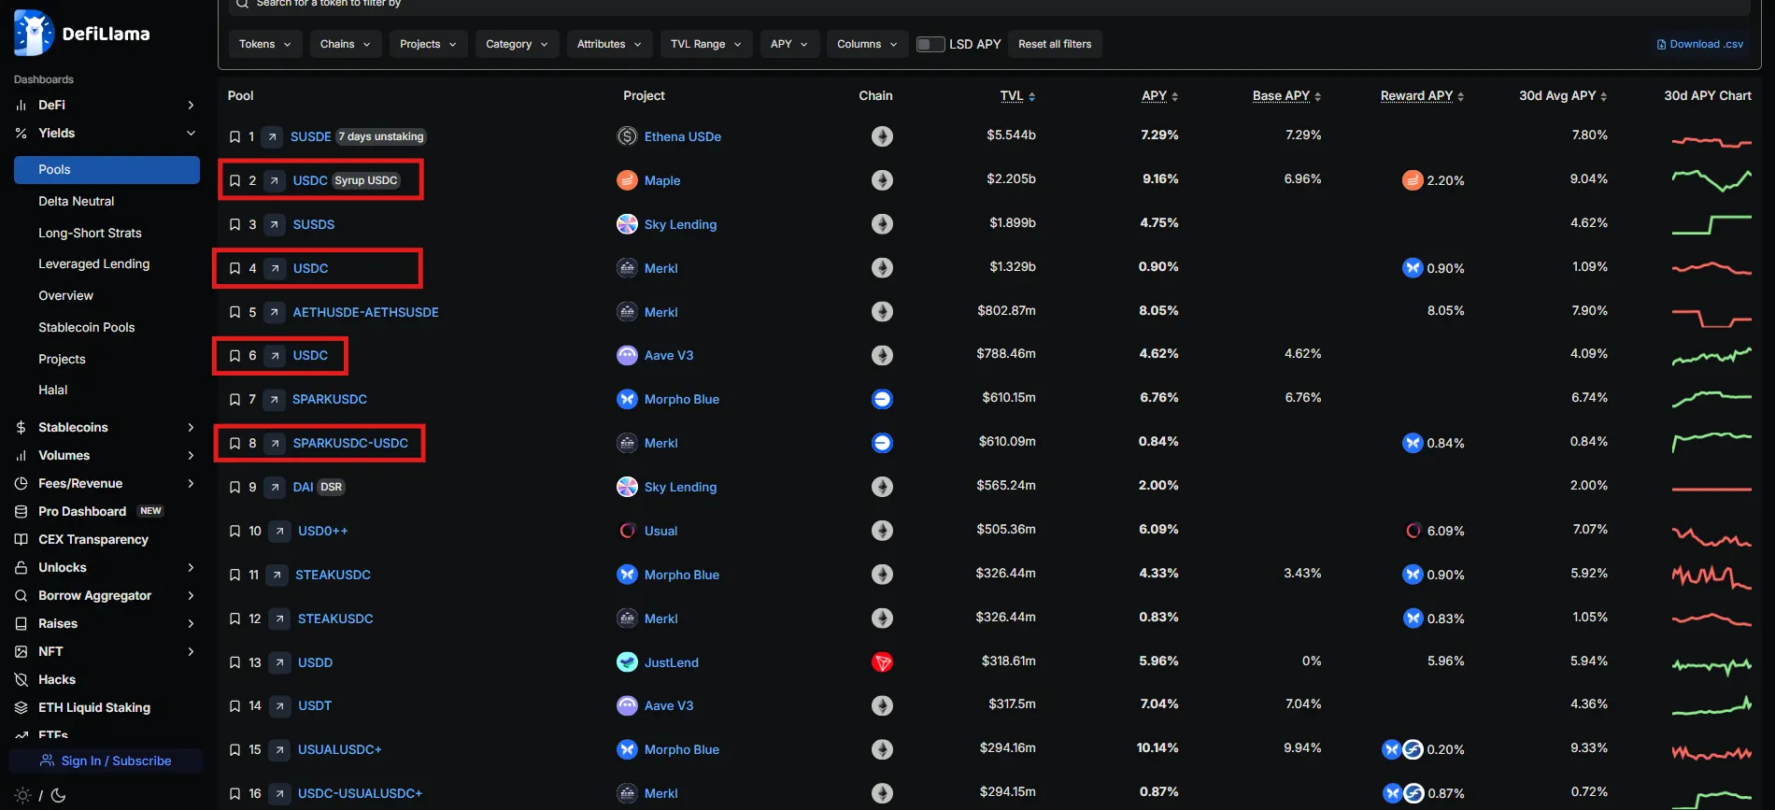Go to Stablecoin Pools page
The height and width of the screenshot is (810, 1775).
[x=87, y=327]
